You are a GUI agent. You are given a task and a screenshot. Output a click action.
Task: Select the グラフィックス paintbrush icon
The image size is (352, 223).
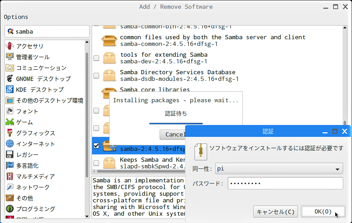tap(10, 133)
